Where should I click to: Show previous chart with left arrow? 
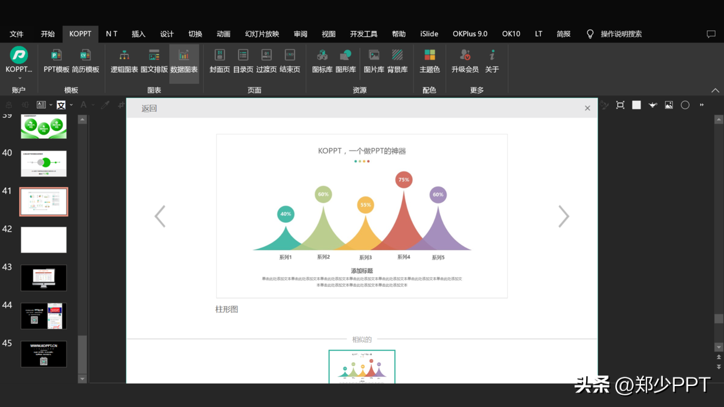[160, 216]
